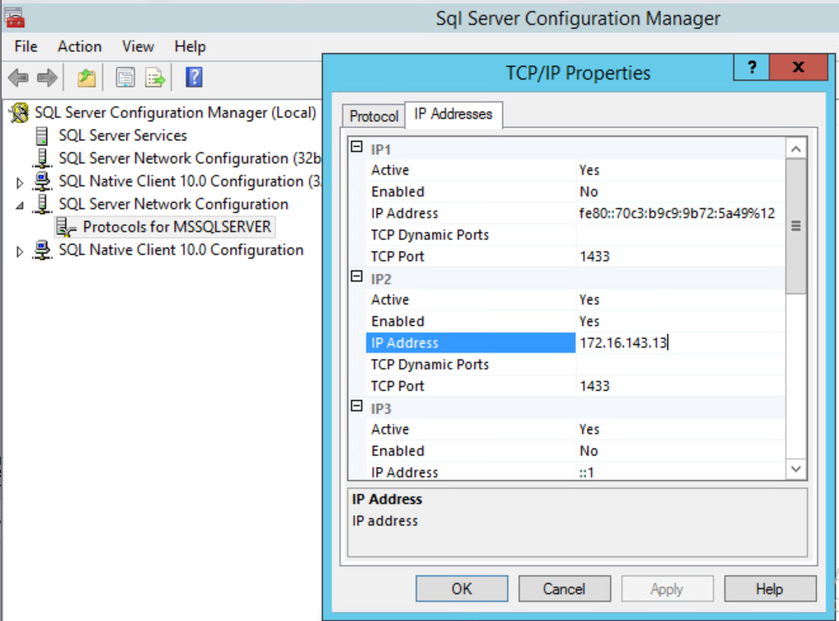Click the IP3 IP Address value ::1
This screenshot has width=839, height=621.
point(680,472)
